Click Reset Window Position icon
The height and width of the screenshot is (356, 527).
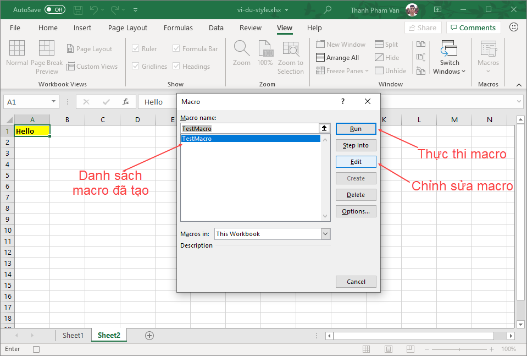[421, 70]
